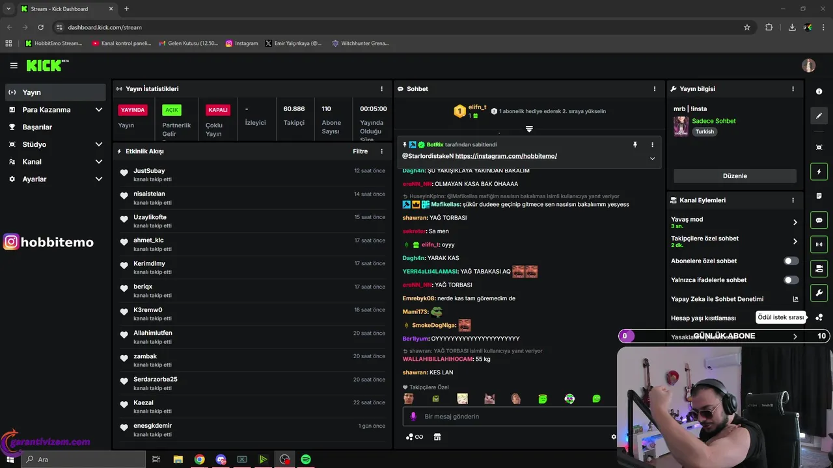Open the browser tab search dropdown
This screenshot has height=468, width=833.
point(8,8)
